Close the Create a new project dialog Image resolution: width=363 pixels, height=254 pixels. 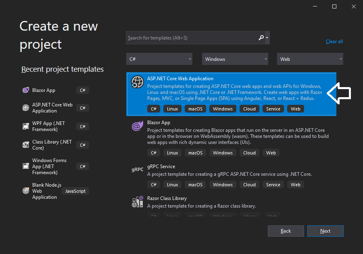(x=353, y=6)
